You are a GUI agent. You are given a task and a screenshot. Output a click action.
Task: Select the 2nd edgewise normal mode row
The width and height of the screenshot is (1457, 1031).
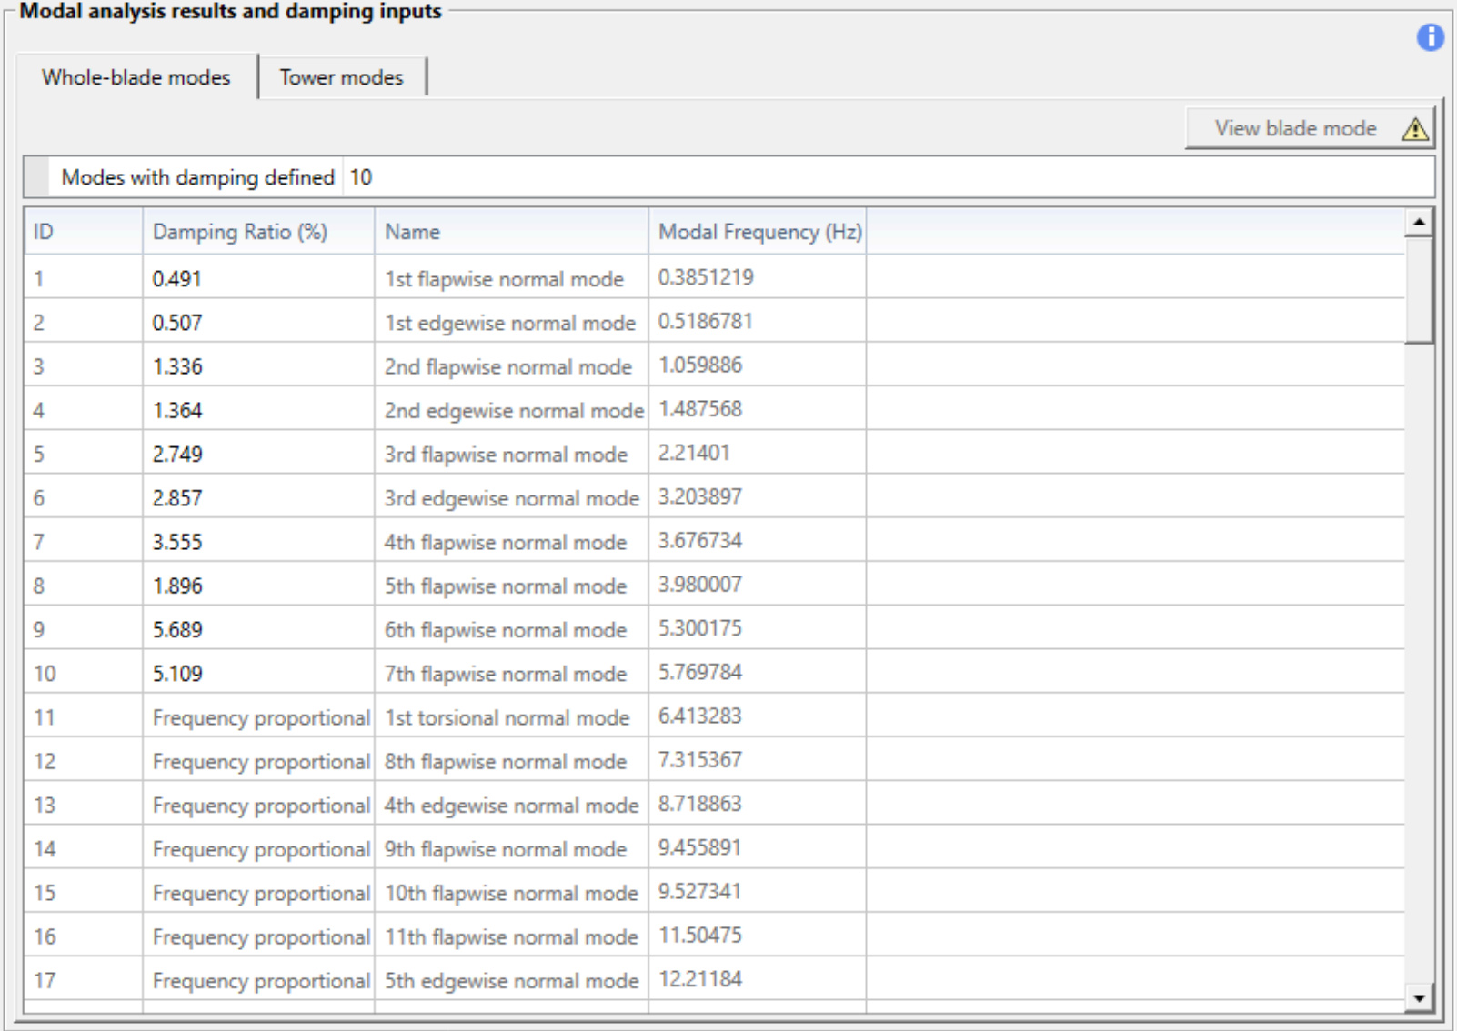point(514,410)
